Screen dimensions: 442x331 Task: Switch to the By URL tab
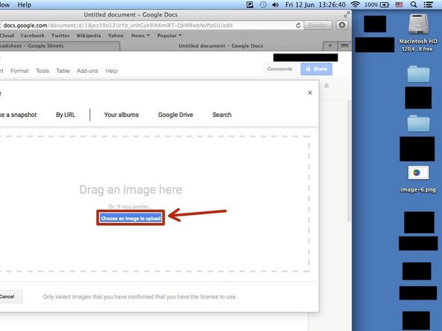66,115
